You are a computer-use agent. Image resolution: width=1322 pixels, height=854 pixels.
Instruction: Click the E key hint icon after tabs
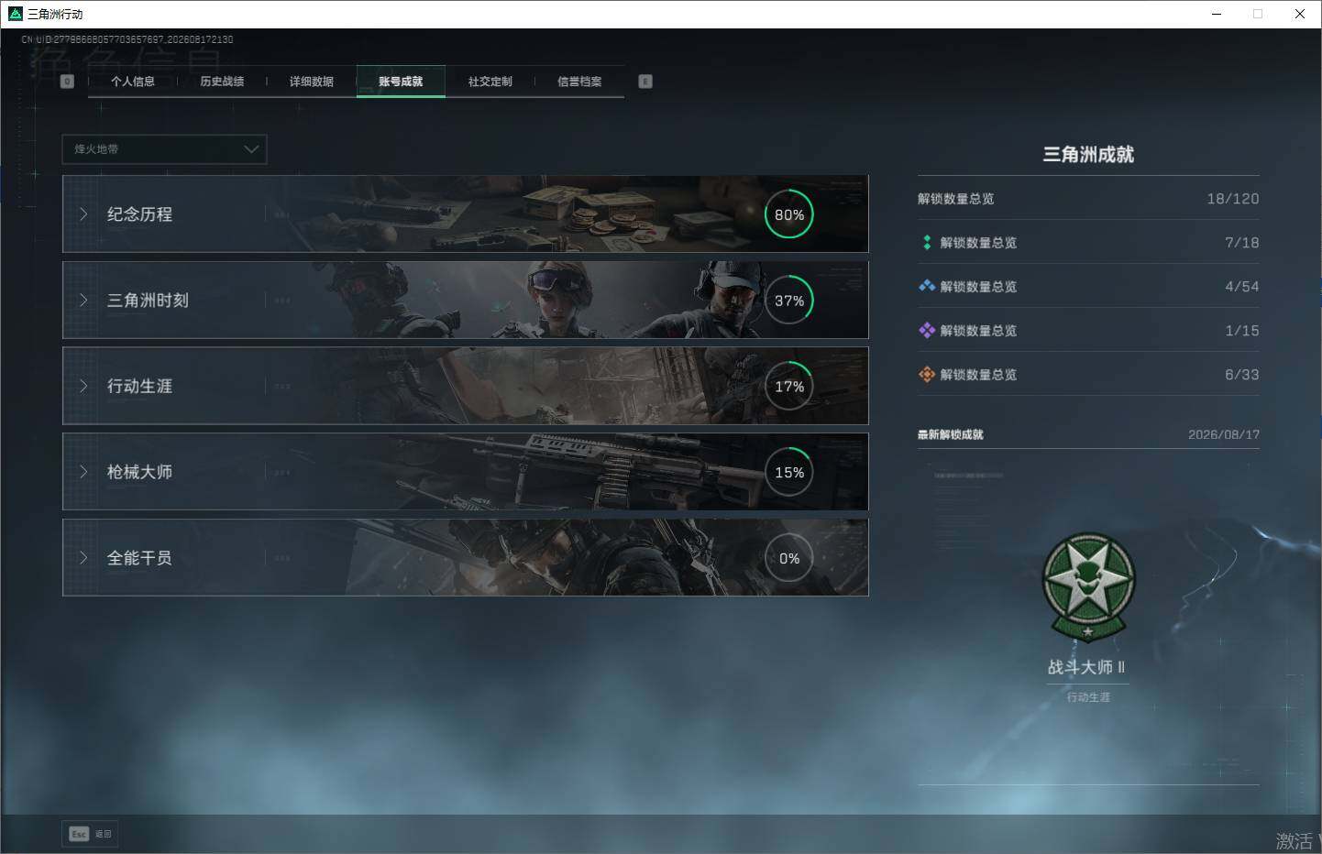645,82
